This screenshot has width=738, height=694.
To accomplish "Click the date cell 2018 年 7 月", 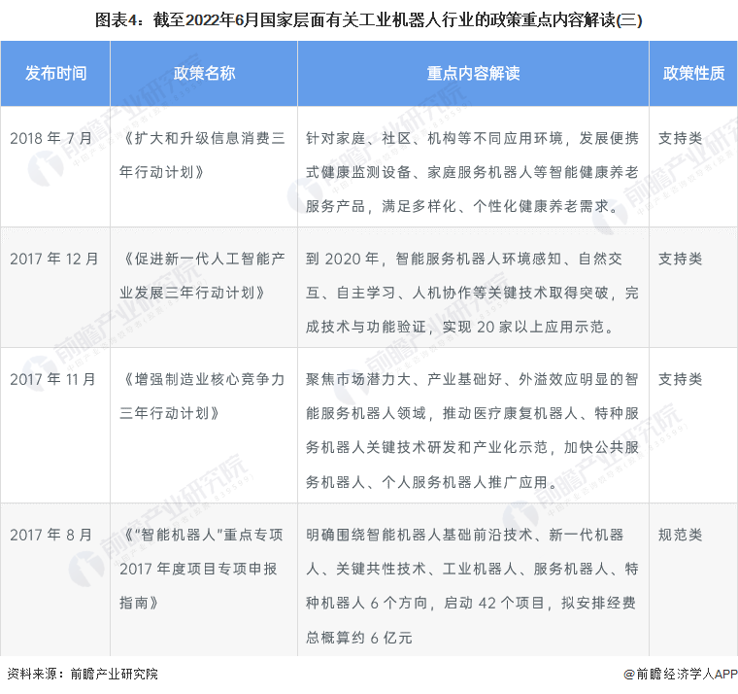I will 50,138.
